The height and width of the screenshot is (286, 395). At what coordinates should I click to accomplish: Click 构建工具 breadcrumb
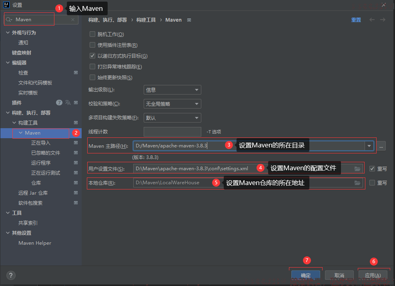(146, 20)
